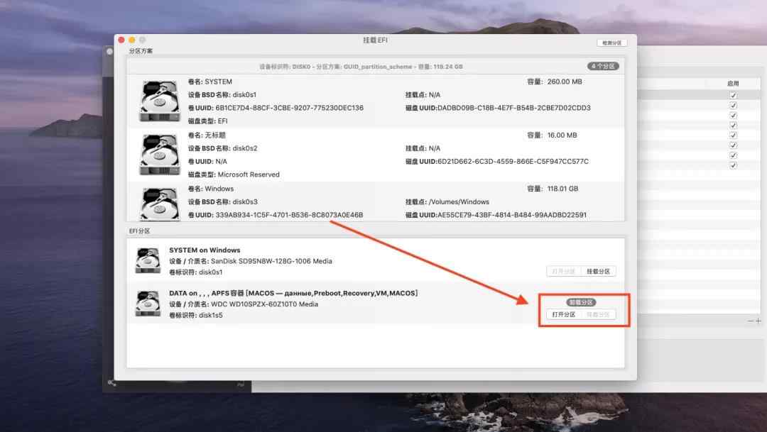Click the 16.00 MB capacity value
The height and width of the screenshot is (432, 767).
coord(562,135)
